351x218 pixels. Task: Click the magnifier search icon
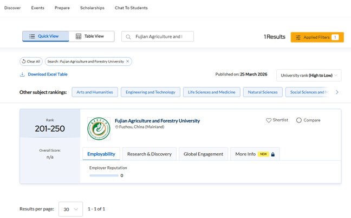128,37
